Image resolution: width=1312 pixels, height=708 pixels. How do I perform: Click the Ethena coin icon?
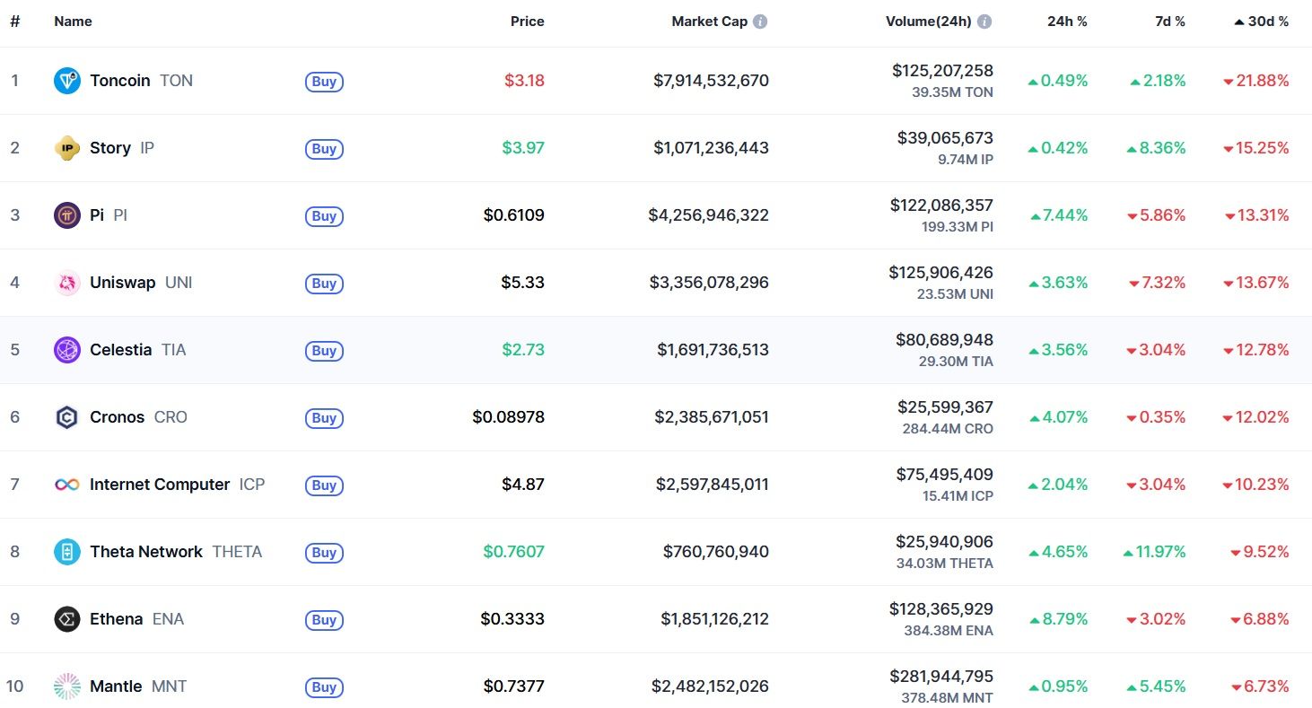(67, 619)
